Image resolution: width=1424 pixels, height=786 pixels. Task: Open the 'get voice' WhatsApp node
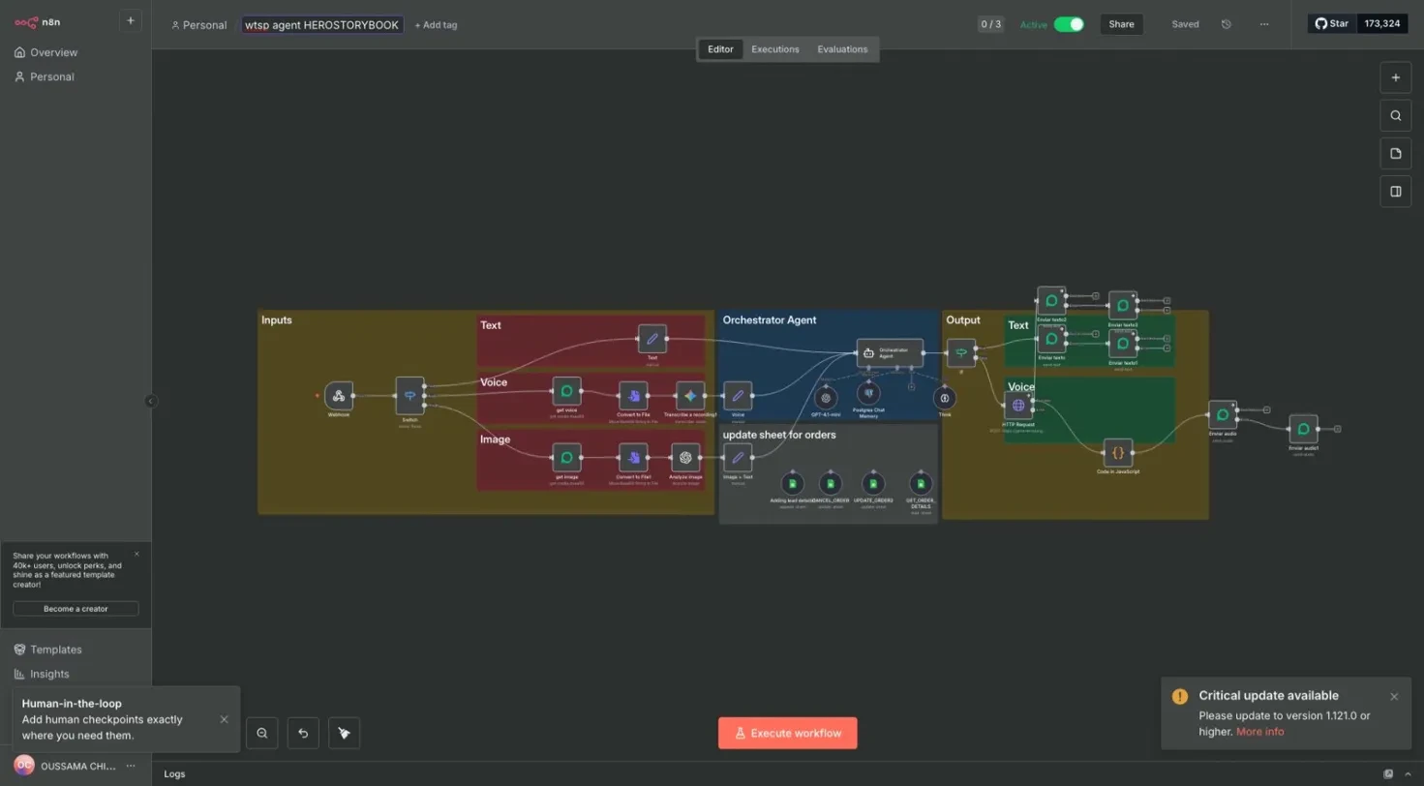pos(566,391)
